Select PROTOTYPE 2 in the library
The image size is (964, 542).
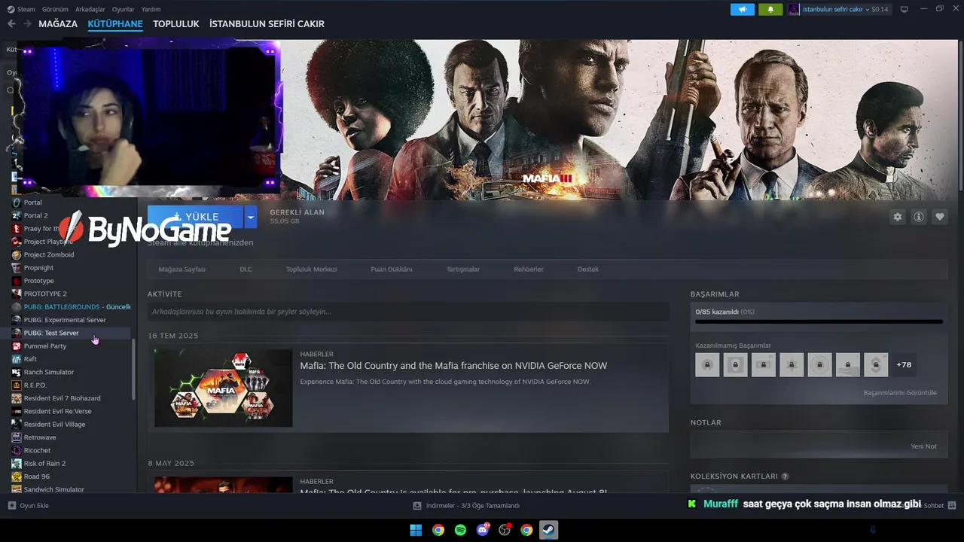45,294
